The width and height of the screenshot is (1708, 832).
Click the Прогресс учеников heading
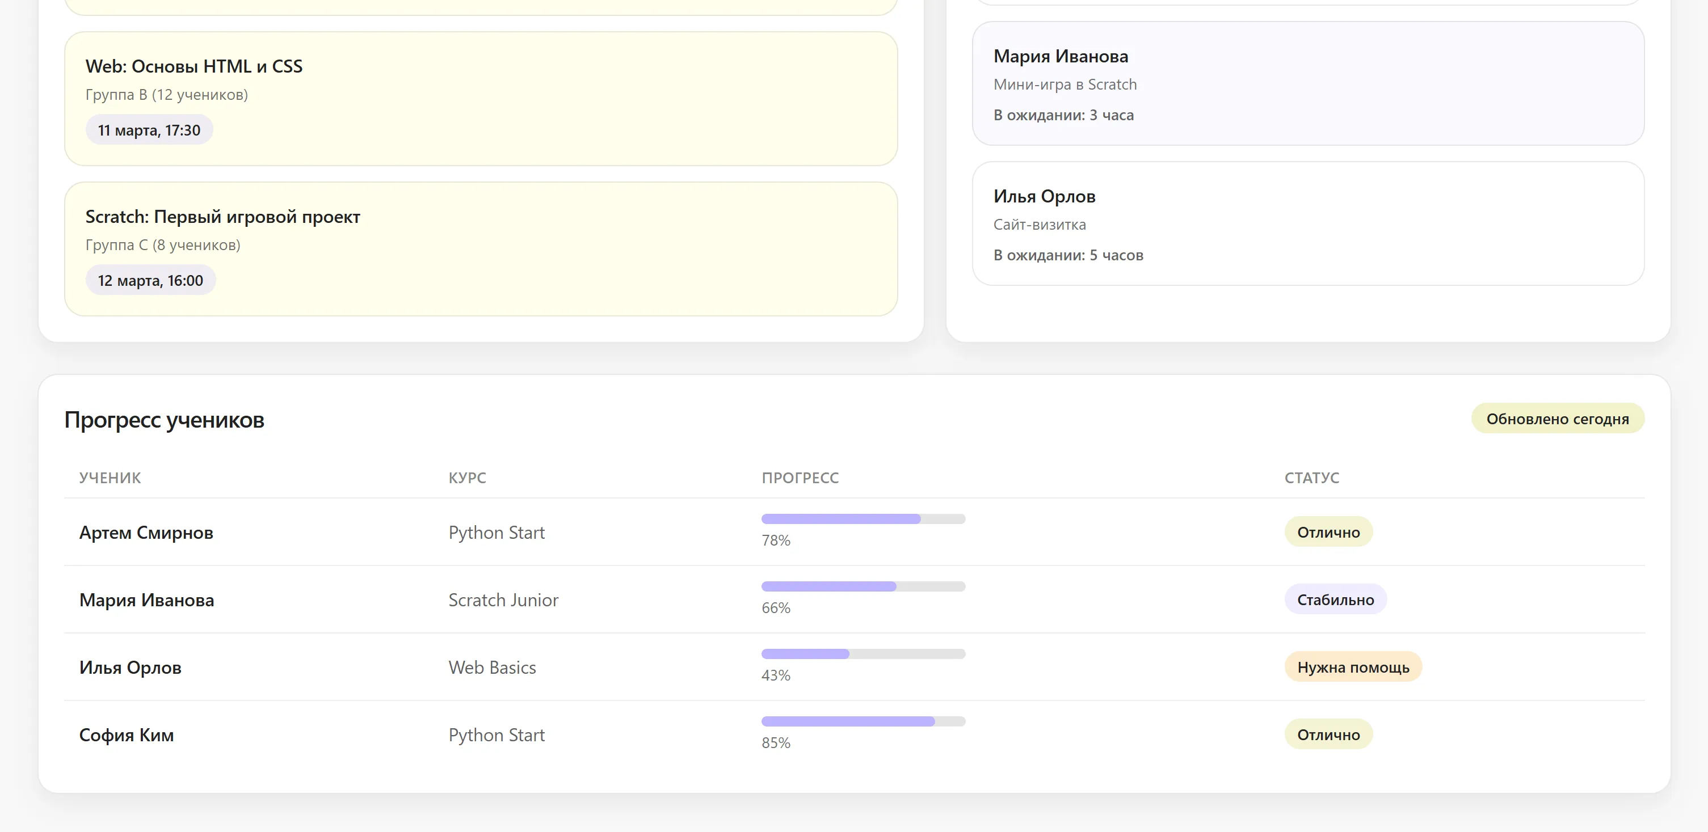click(x=165, y=420)
